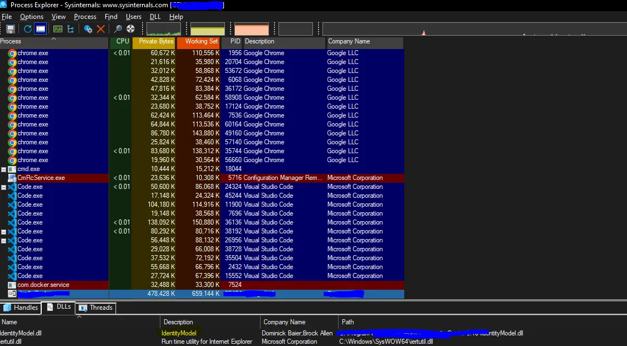627x346 pixels.
Task: Switch to the DLLs tab
Action: (x=59, y=307)
